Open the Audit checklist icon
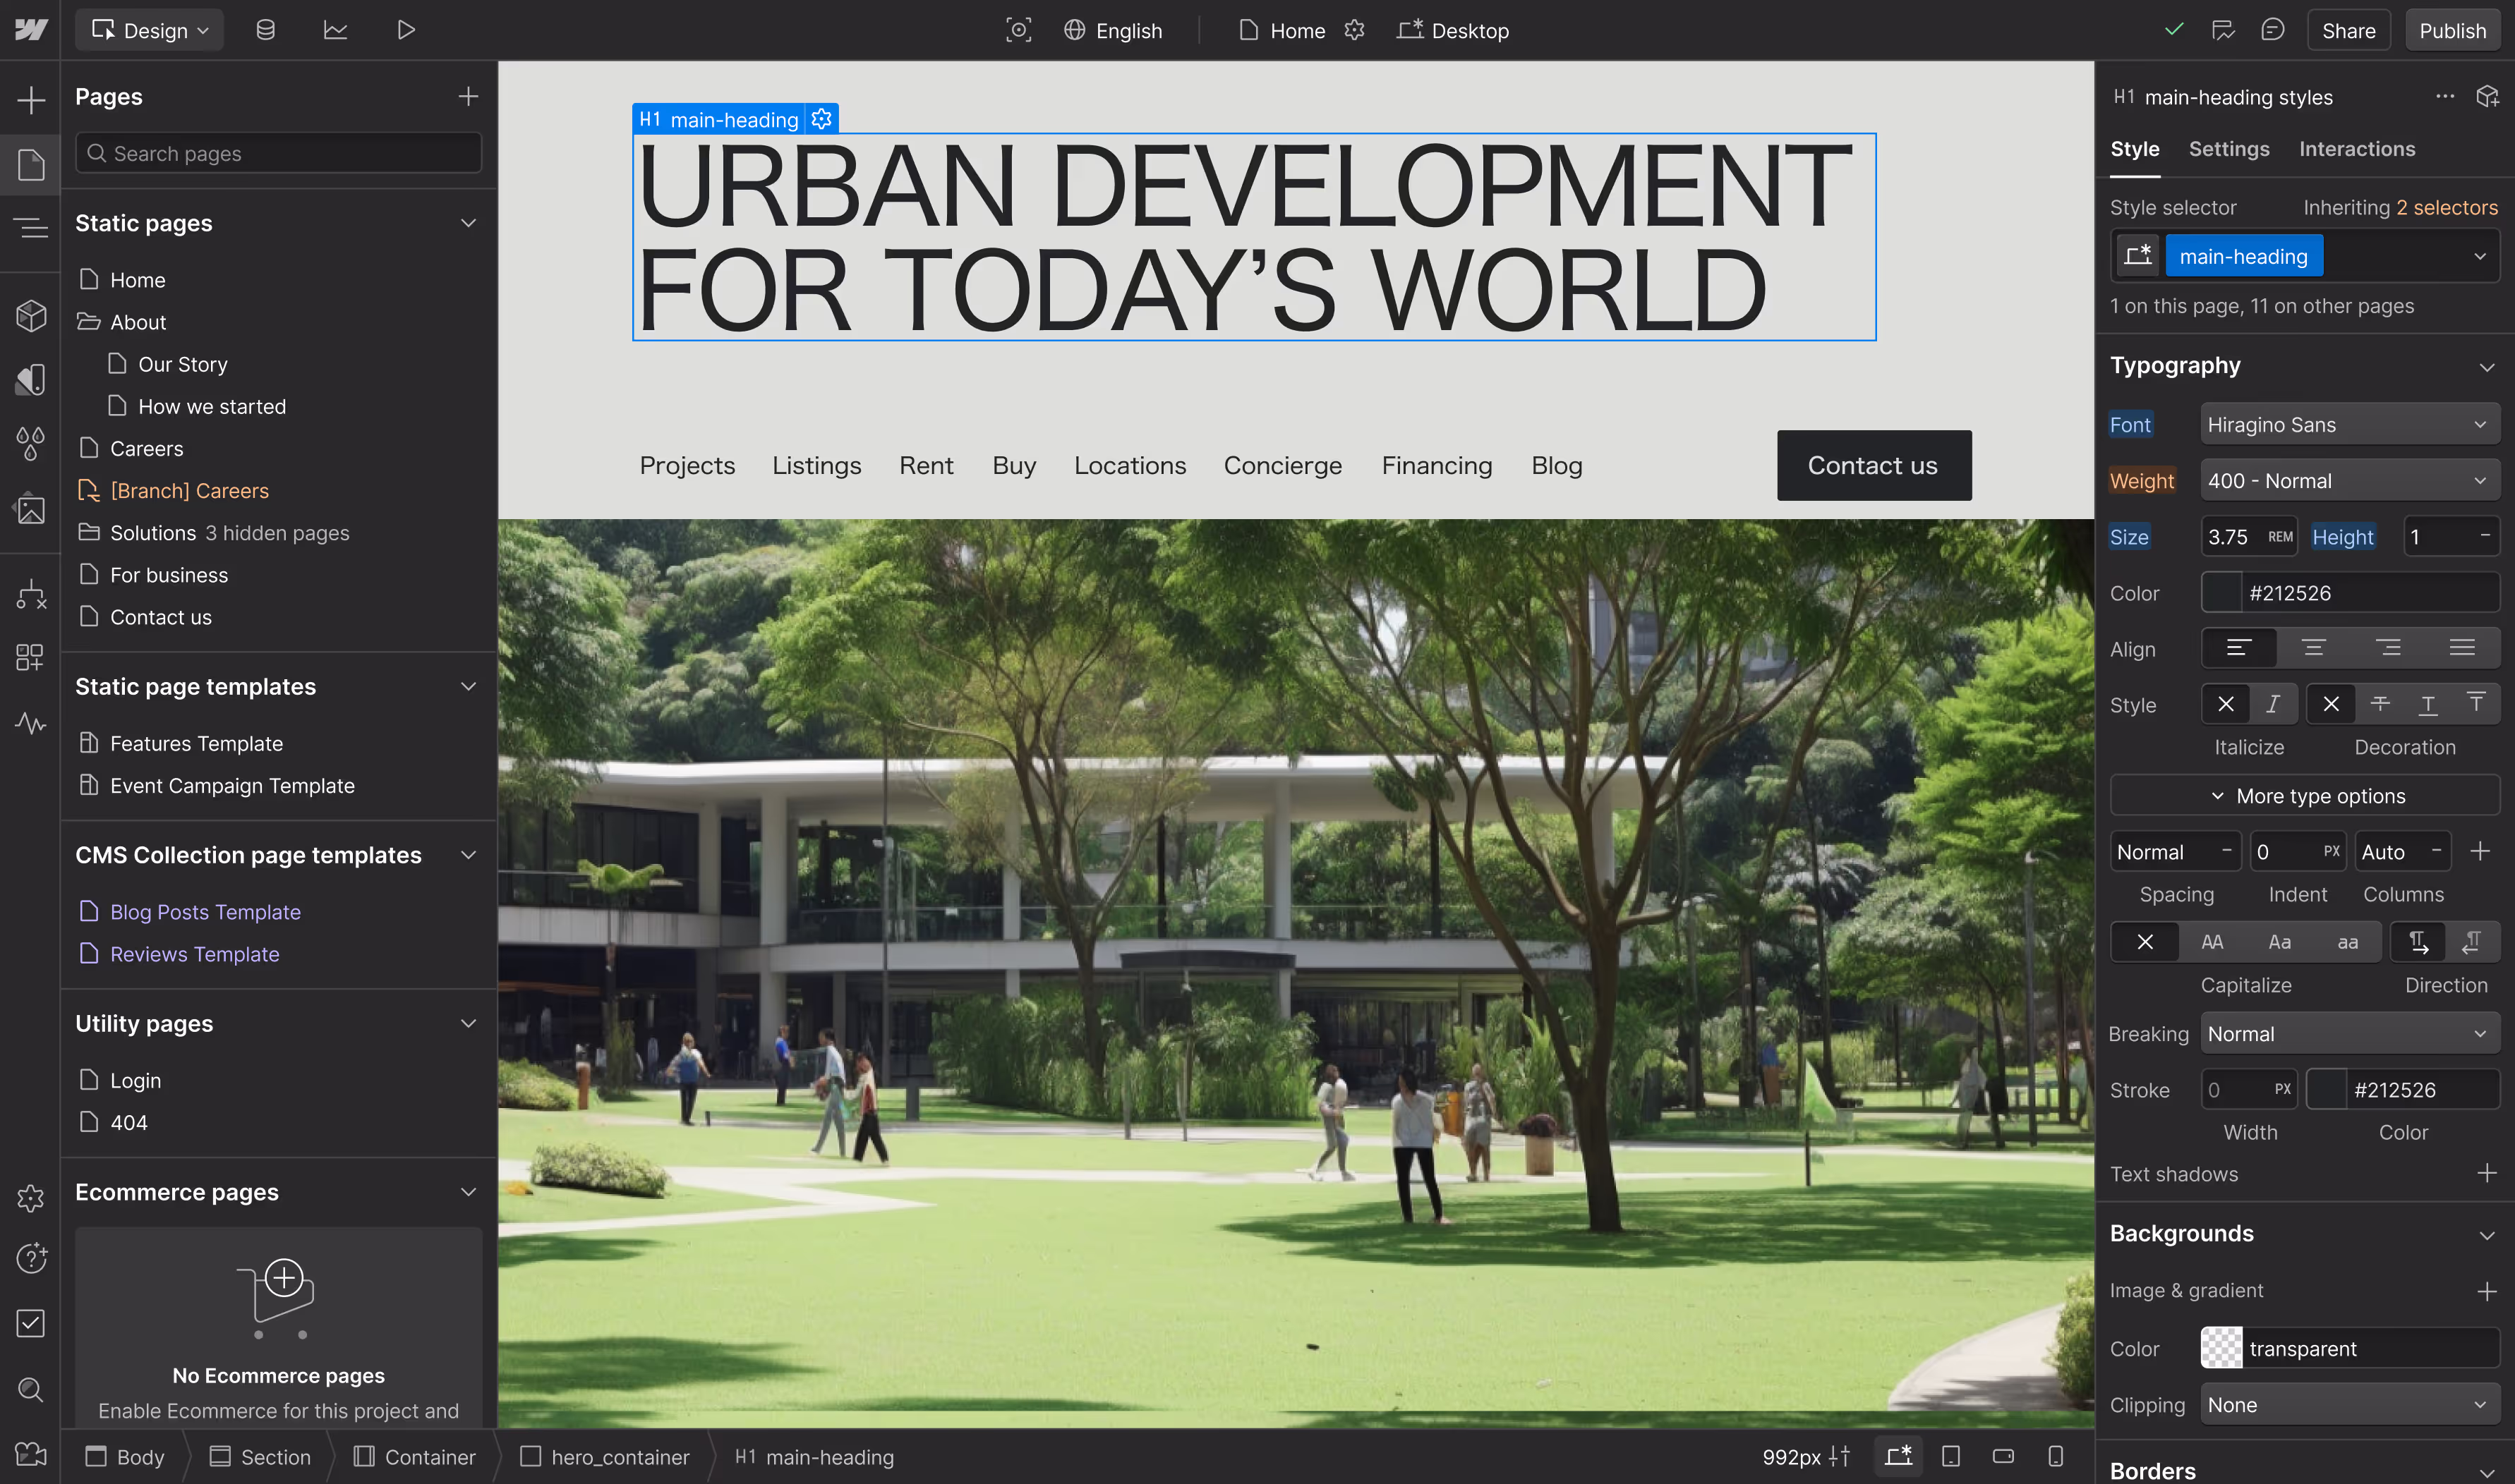The image size is (2515, 1484). point(31,1323)
